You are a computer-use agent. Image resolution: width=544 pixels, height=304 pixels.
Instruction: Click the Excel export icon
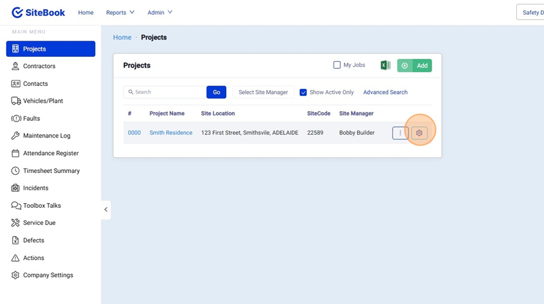coord(385,65)
